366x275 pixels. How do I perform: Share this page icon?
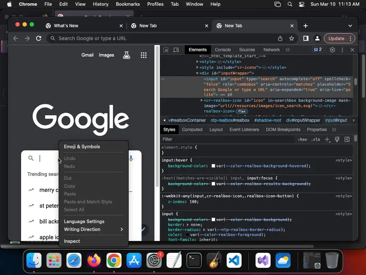[280, 38]
